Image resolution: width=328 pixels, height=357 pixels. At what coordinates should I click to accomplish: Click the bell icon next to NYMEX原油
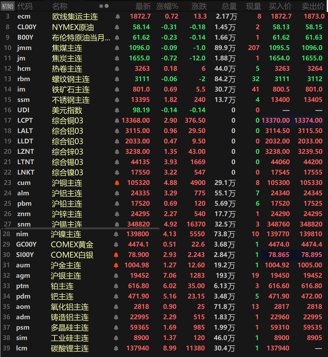pos(117,27)
